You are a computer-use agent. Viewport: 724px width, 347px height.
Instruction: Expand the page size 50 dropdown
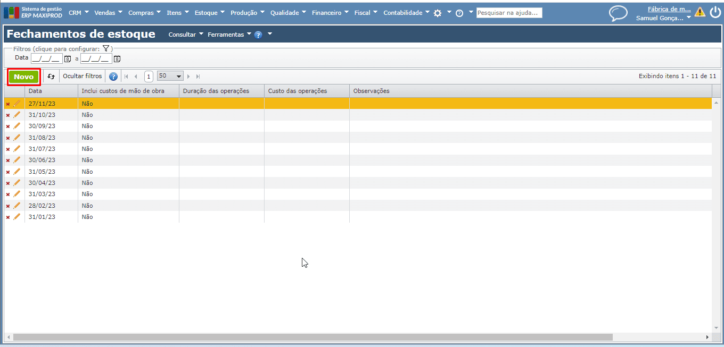[178, 76]
